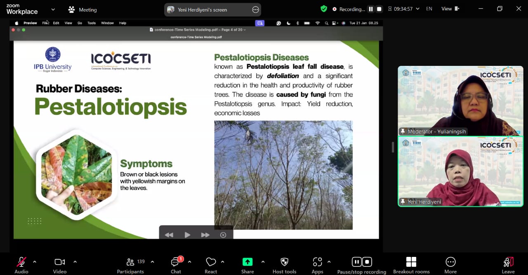The image size is (528, 275).
Task: Select the Meeting tab
Action: click(x=82, y=9)
